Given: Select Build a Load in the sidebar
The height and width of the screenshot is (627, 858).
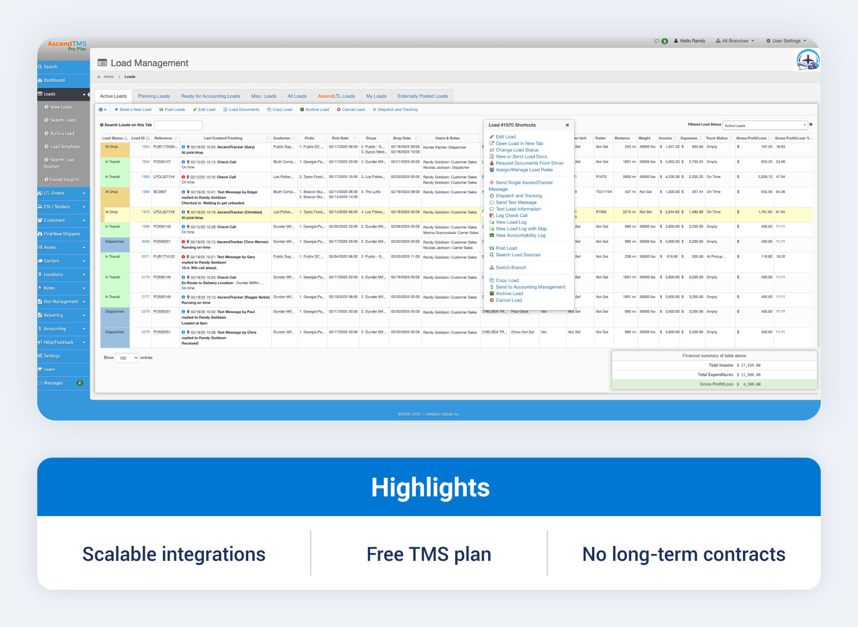Looking at the screenshot, I should point(62,134).
